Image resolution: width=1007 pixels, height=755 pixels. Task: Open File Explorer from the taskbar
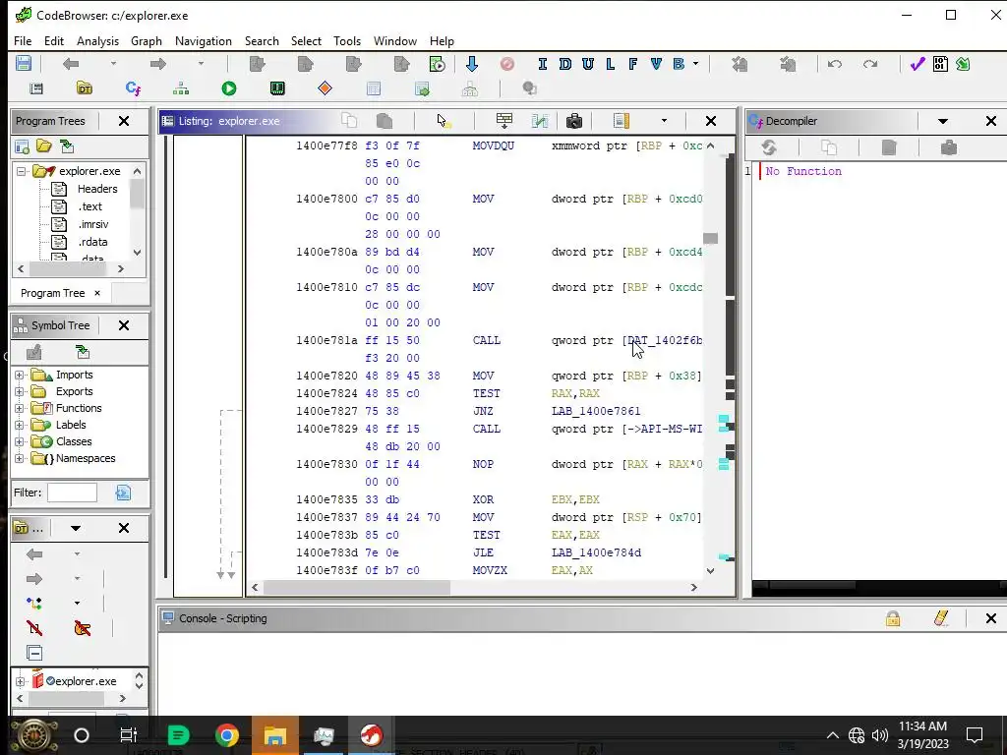tap(275, 735)
